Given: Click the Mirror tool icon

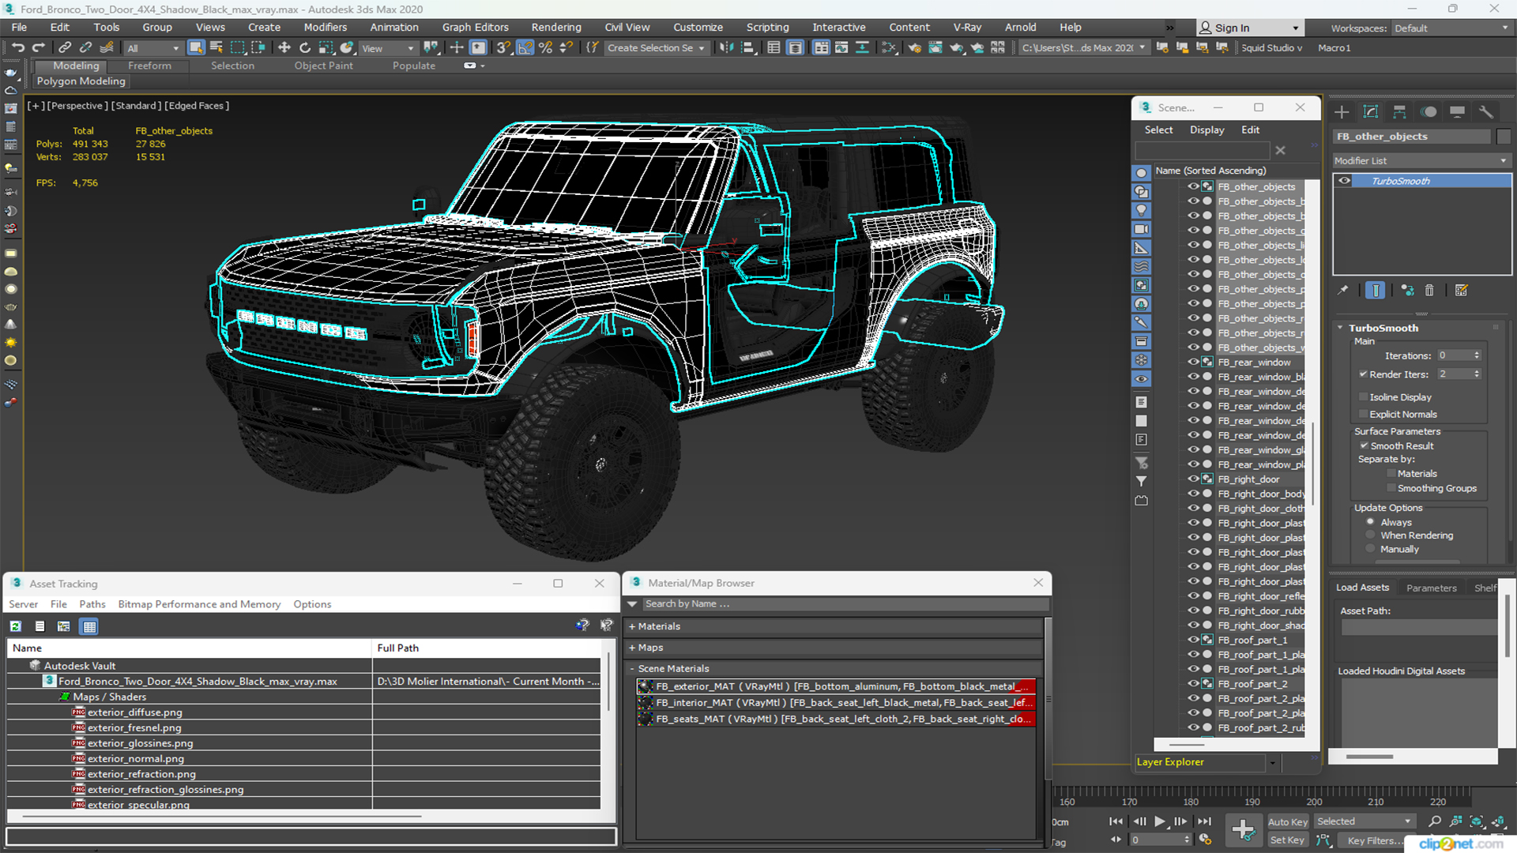Looking at the screenshot, I should pyautogui.click(x=726, y=48).
